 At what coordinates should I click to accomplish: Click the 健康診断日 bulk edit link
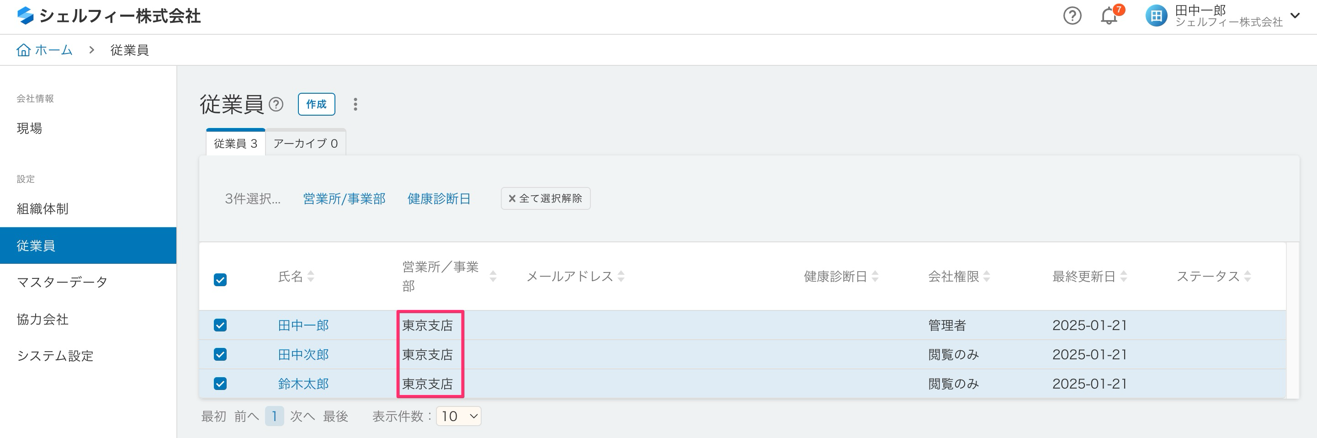(x=439, y=198)
